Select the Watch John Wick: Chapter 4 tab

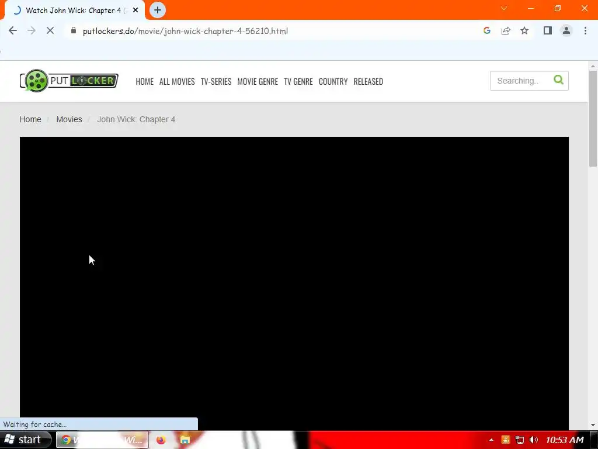(75, 11)
